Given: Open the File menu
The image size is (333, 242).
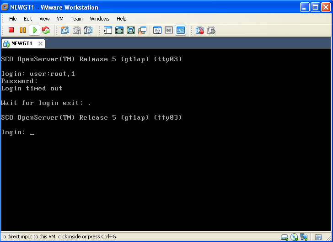Looking at the screenshot, I should click(x=13, y=19).
